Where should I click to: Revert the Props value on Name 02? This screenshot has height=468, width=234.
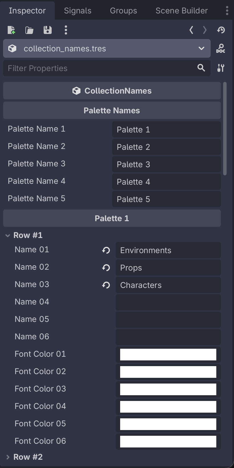coord(106,268)
